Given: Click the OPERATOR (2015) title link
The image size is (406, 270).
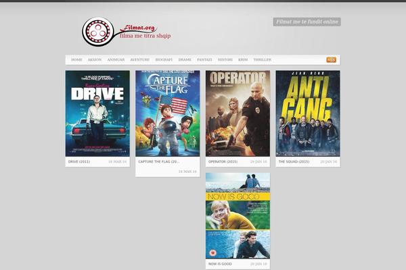Looking at the screenshot, I should 223,161.
